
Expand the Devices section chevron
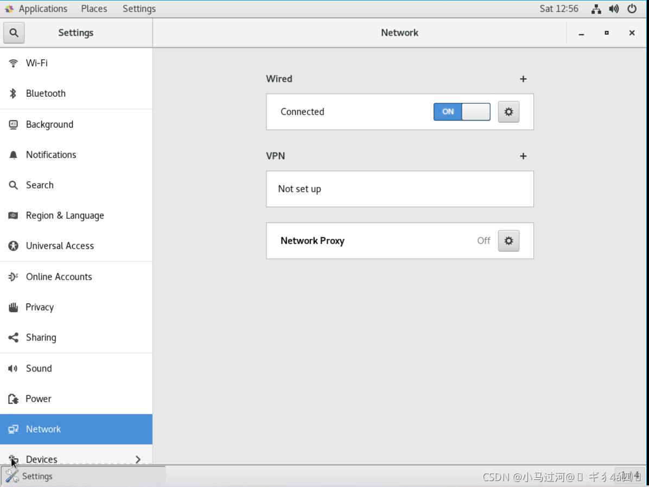pos(138,459)
